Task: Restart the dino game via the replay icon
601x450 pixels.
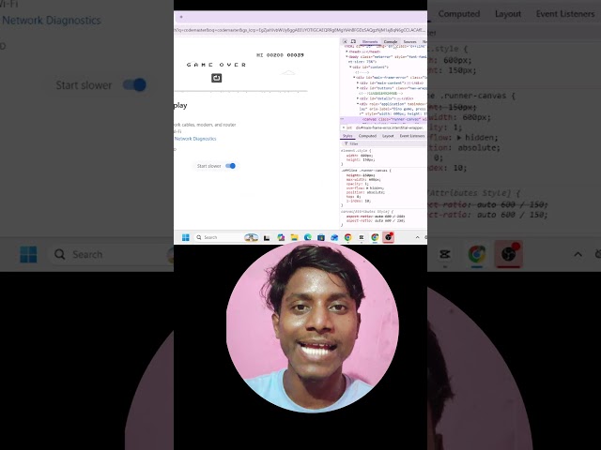Action: (217, 78)
